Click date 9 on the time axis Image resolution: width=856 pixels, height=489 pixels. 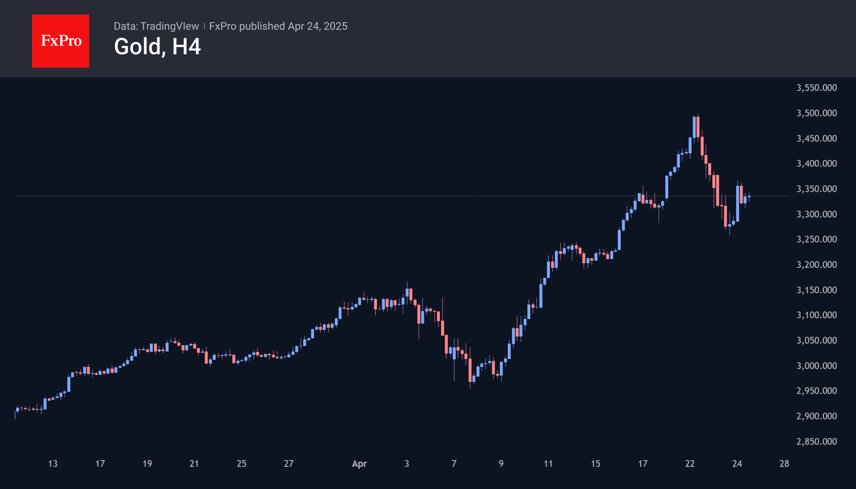tap(501, 464)
